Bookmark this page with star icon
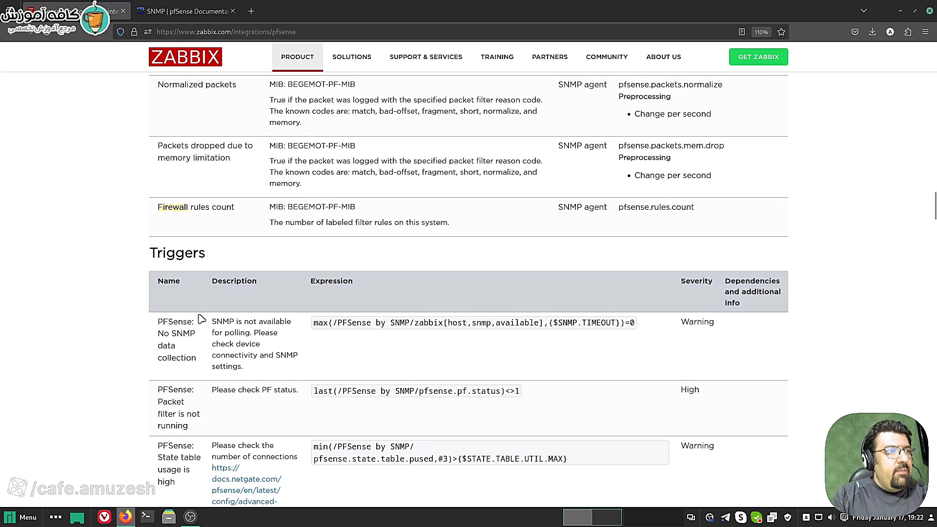The image size is (937, 527). point(781,32)
